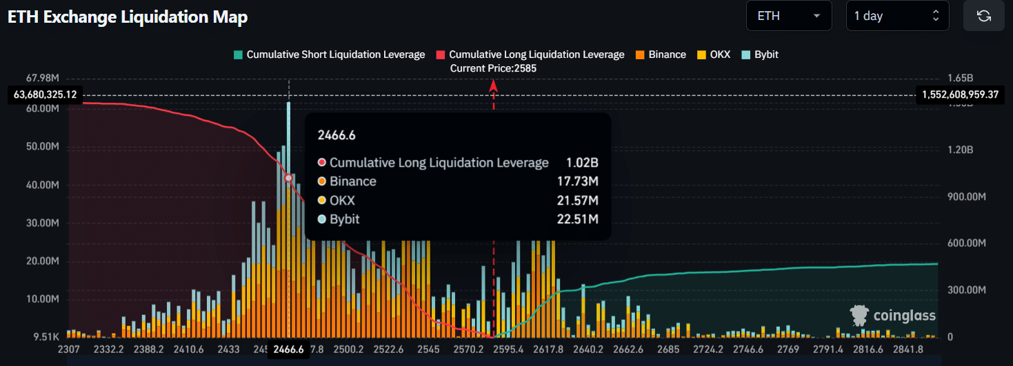Toggle the Bybit legend series
This screenshot has width=1013, height=366.
760,54
